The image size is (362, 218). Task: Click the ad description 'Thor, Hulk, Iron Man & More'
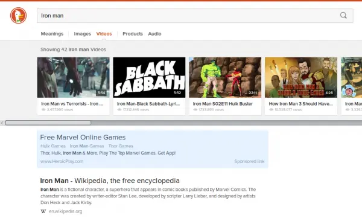[108, 153]
